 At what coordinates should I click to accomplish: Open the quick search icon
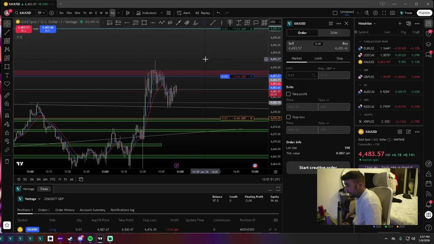tap(367, 13)
